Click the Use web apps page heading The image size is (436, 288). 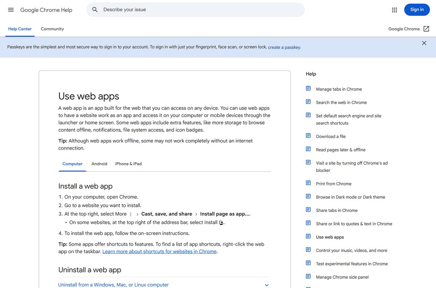coord(89,96)
